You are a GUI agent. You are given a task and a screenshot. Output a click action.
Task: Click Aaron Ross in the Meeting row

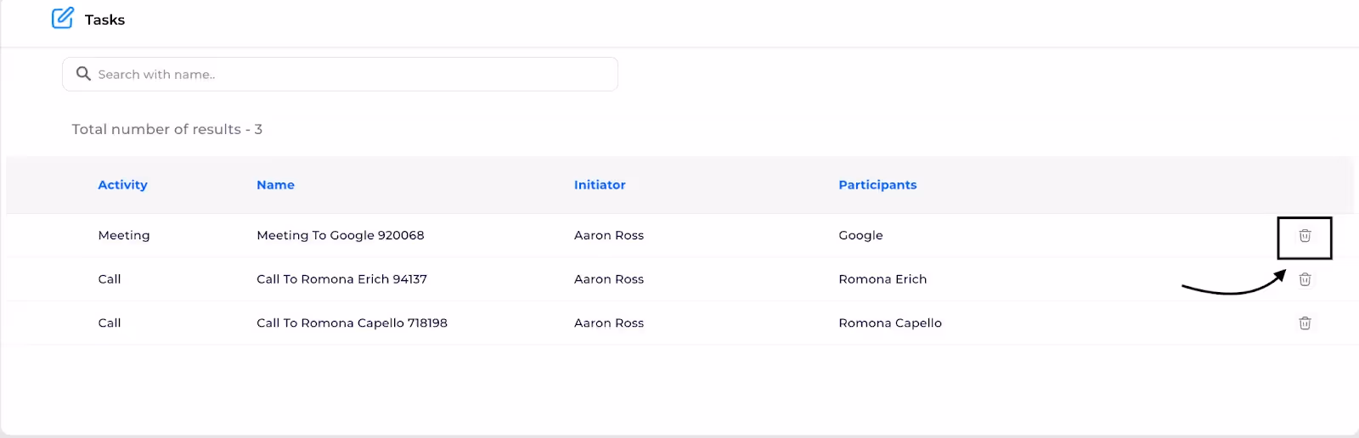[609, 235]
